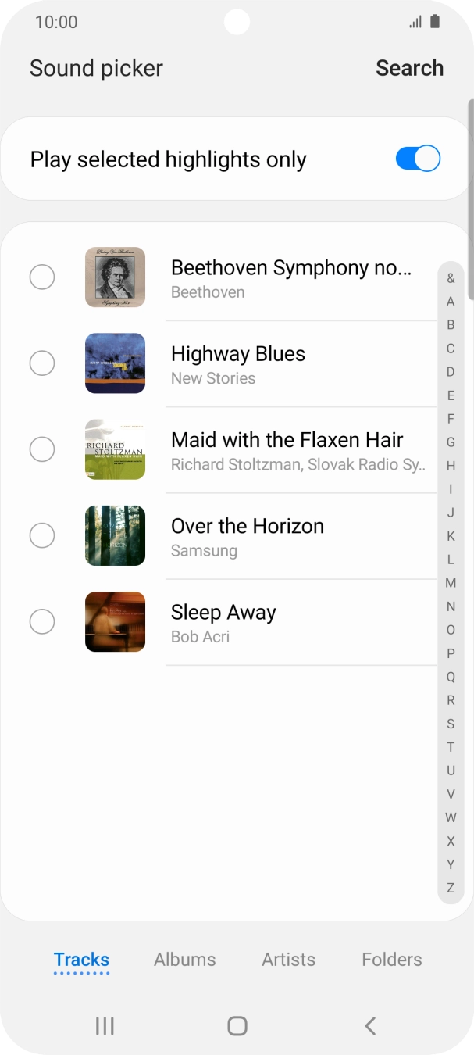The image size is (474, 1055).
Task: Tap the Highway Blues album art
Action: coord(115,363)
